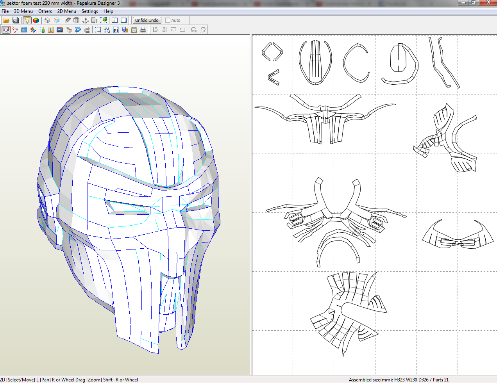Click the align right icon
Image resolution: width=497 pixels, height=383 pixels.
pos(164,30)
